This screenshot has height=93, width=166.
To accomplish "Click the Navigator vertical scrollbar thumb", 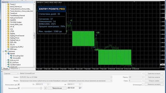I will pos(34,36).
